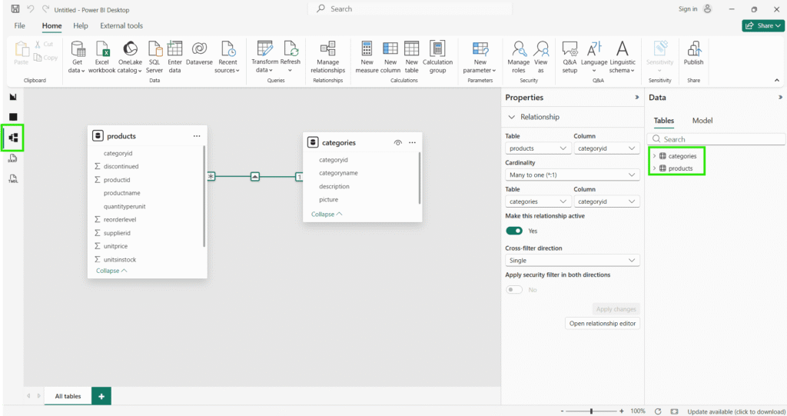This screenshot has width=787, height=416.
Task: Open the Language options
Action: coord(594,57)
